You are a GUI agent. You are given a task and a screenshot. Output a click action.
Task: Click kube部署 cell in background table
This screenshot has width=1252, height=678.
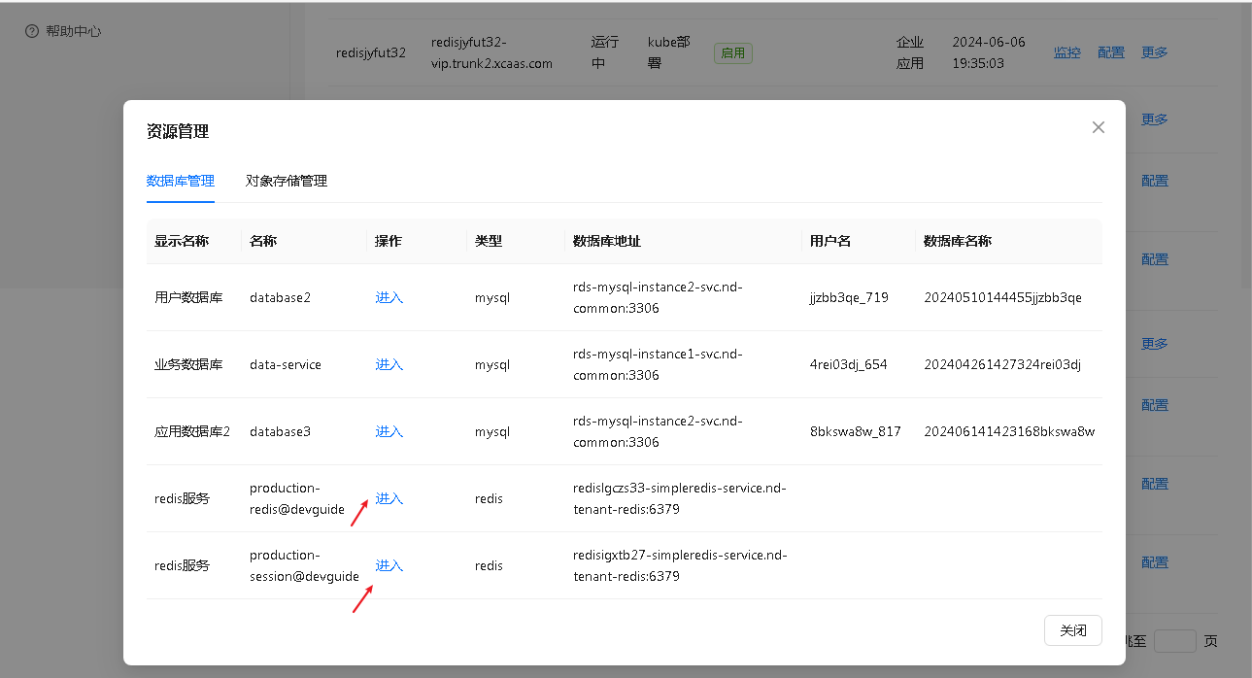point(669,52)
